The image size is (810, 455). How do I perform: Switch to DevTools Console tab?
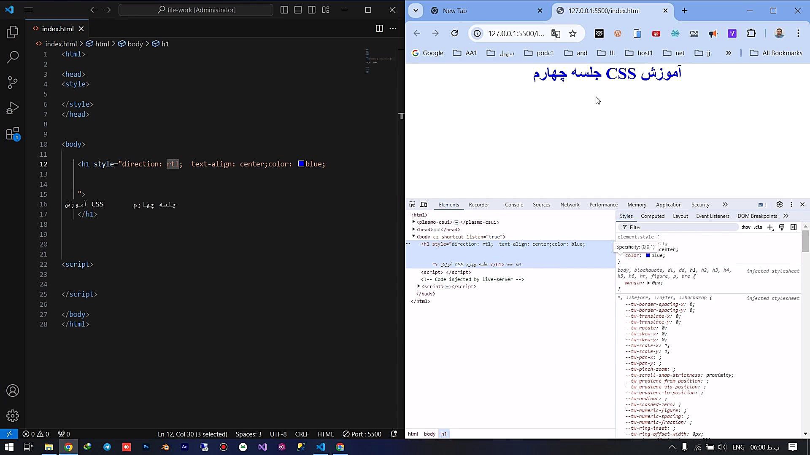click(x=514, y=205)
